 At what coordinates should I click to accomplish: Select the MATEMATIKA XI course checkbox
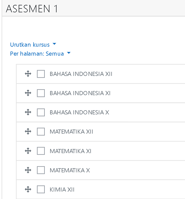coord(41,151)
